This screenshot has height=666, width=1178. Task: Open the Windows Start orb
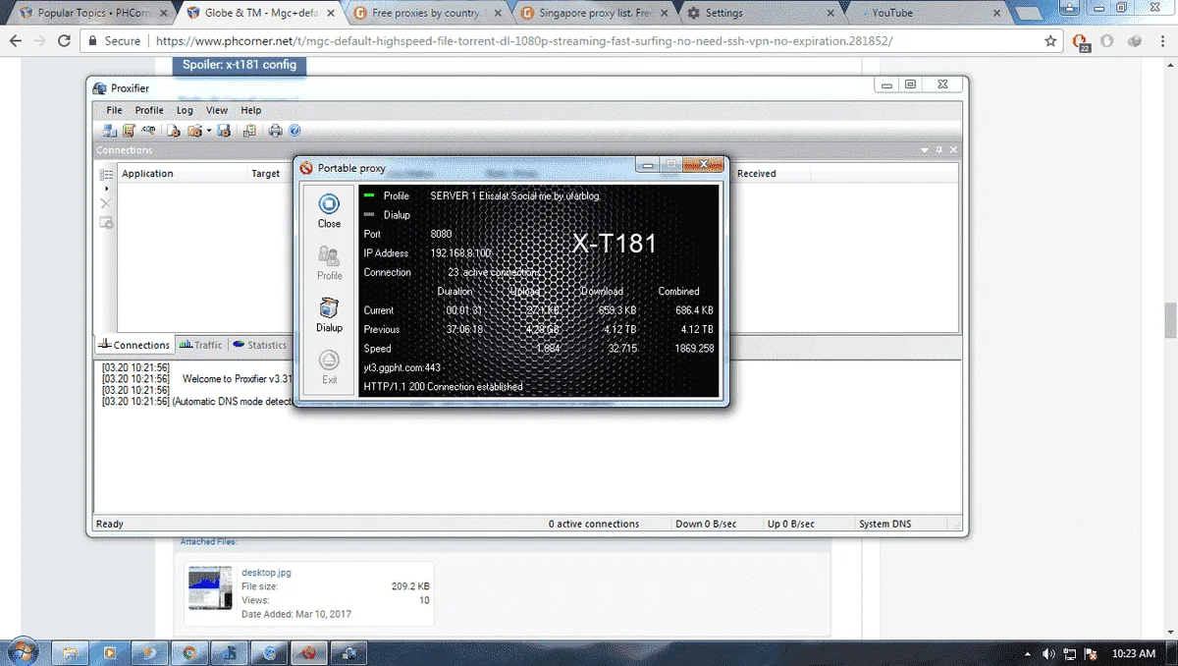(x=24, y=651)
